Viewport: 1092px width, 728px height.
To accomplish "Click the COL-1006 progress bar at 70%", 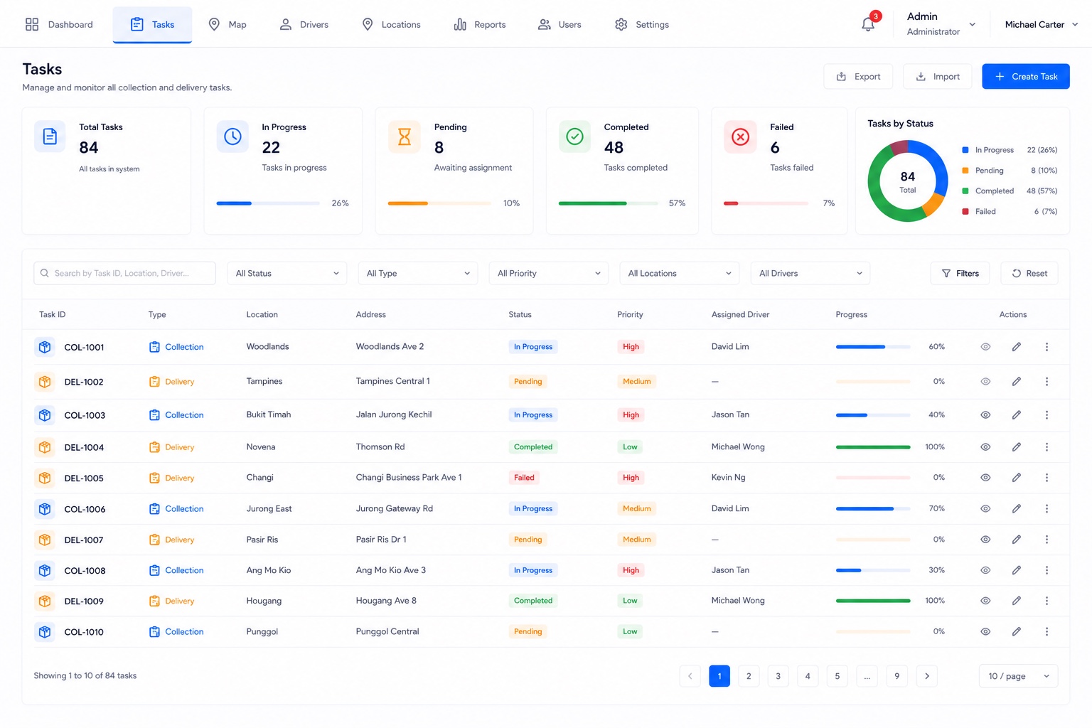I will point(873,509).
